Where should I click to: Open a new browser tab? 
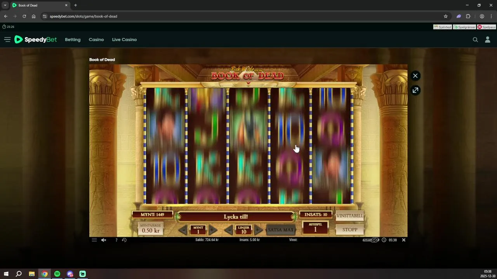(x=75, y=5)
